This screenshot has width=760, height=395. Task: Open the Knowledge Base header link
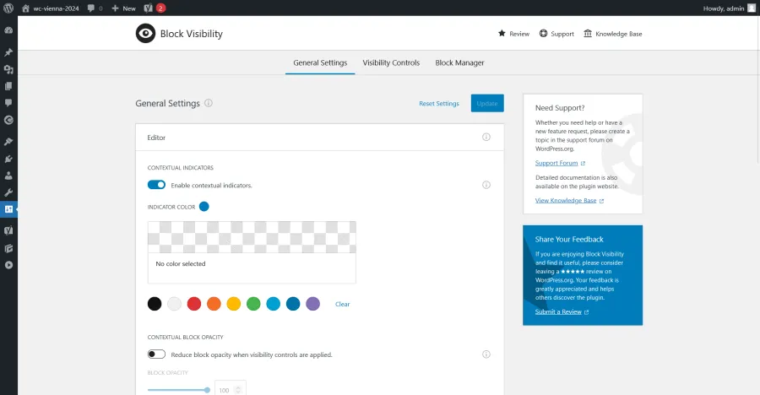pos(613,34)
